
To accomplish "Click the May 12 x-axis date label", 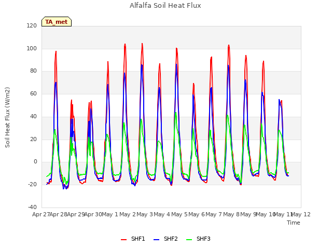I will point(301,214).
